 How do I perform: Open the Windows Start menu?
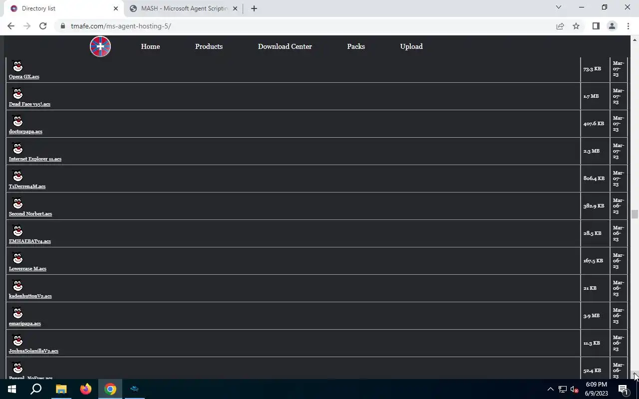coord(12,389)
